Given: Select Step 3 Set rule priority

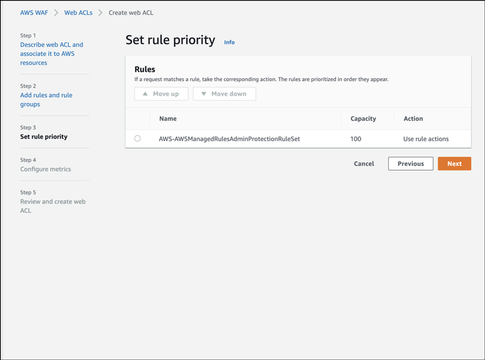Looking at the screenshot, I should coord(44,136).
